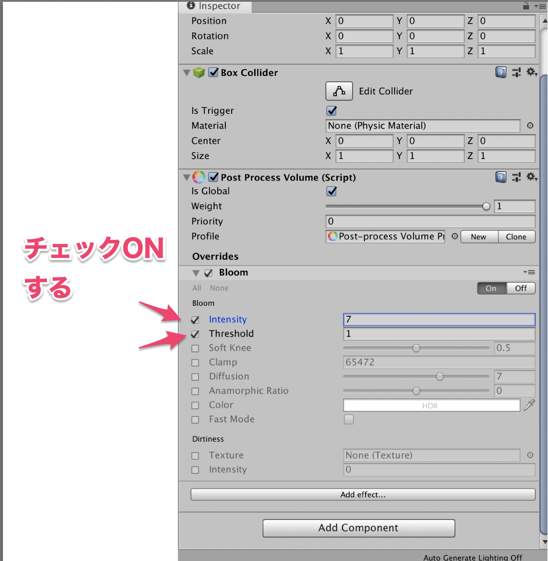
Task: Select None overrides link
Action: click(219, 288)
